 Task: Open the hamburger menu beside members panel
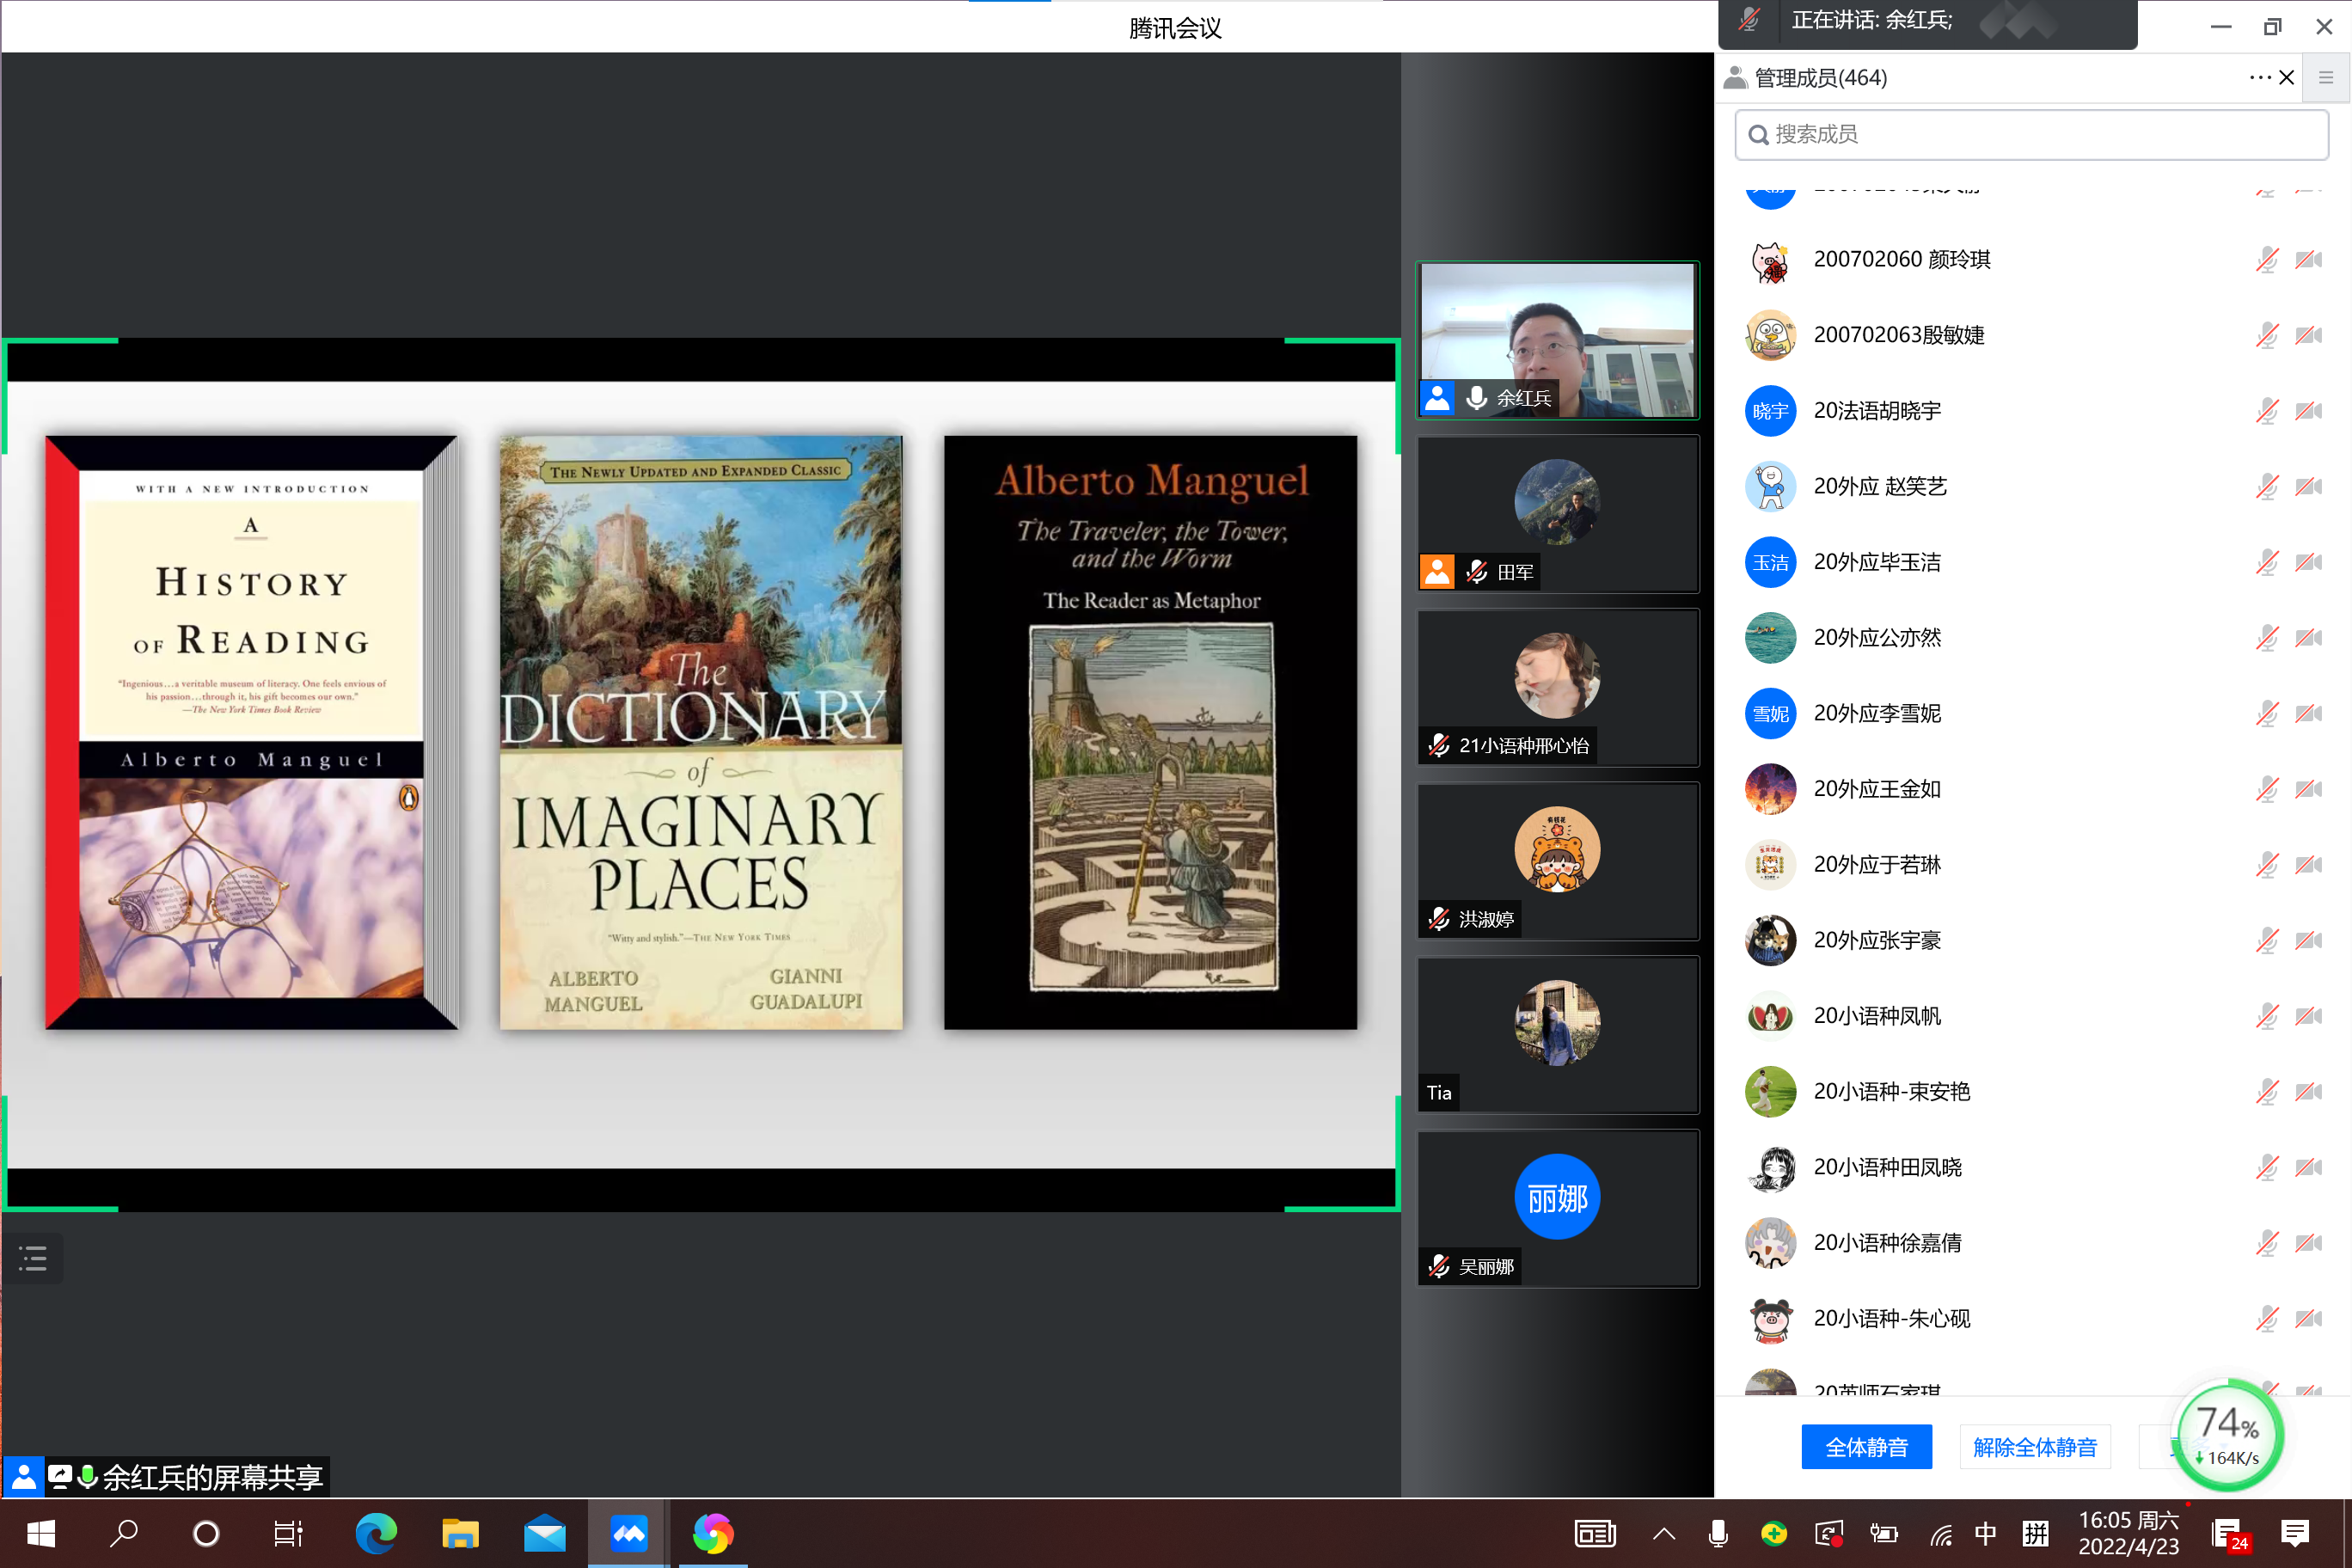tap(2326, 77)
